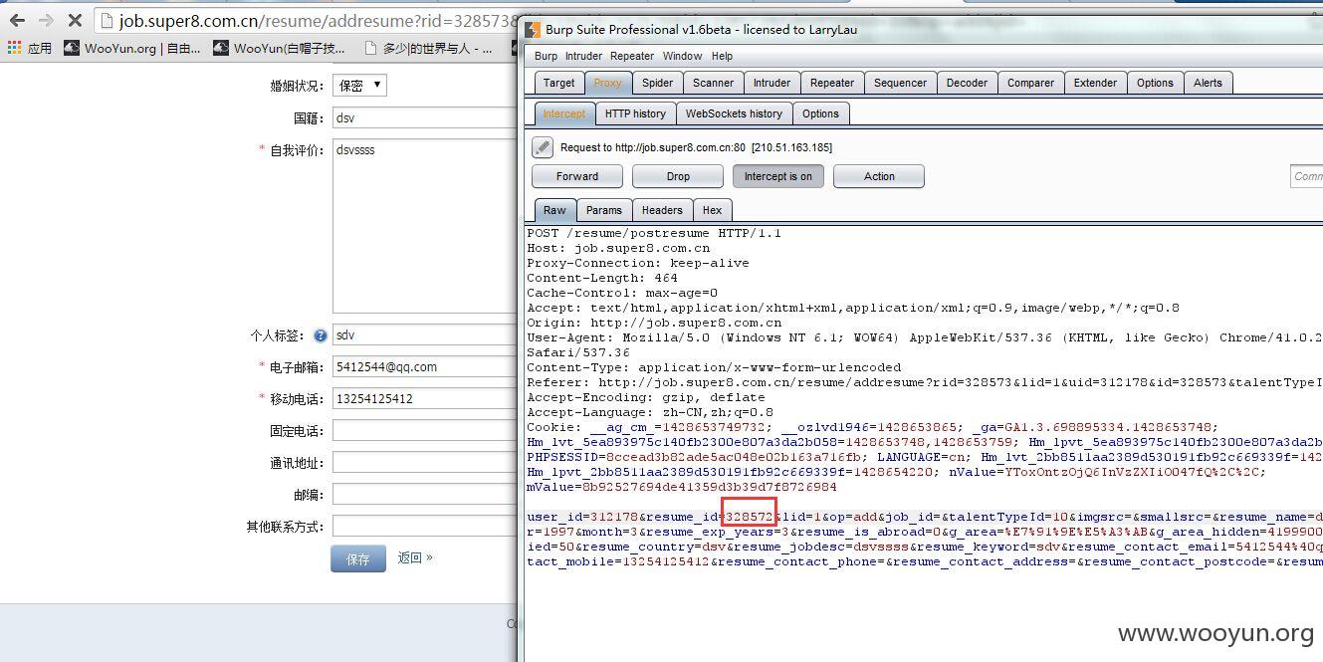The height and width of the screenshot is (662, 1323).
Task: Switch to the Proxy tab
Action: pos(607,83)
